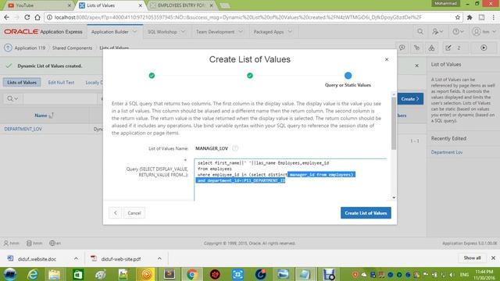Viewport: 500px width, 281px height.
Task: Bookmark this page with the star
Action: (x=458, y=17)
